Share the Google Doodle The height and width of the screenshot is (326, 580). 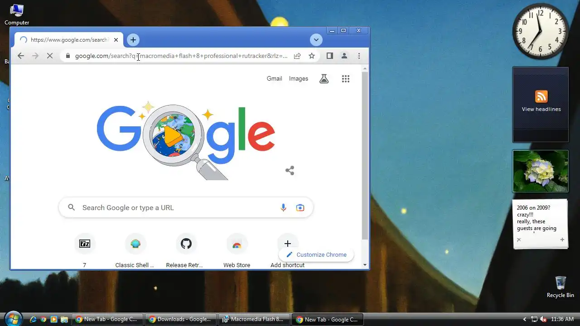(290, 170)
